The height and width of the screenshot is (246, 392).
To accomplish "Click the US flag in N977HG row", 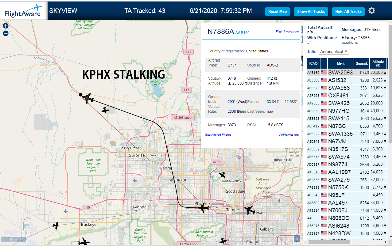I will point(324,111).
